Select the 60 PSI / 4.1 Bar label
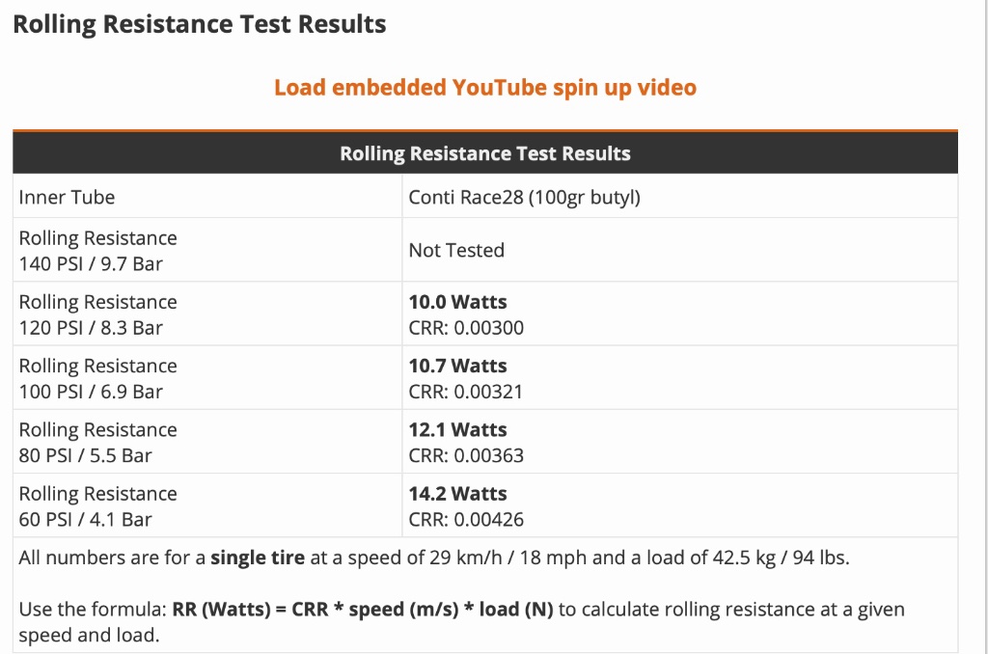Screen dimensions: 988x654 (x=86, y=519)
